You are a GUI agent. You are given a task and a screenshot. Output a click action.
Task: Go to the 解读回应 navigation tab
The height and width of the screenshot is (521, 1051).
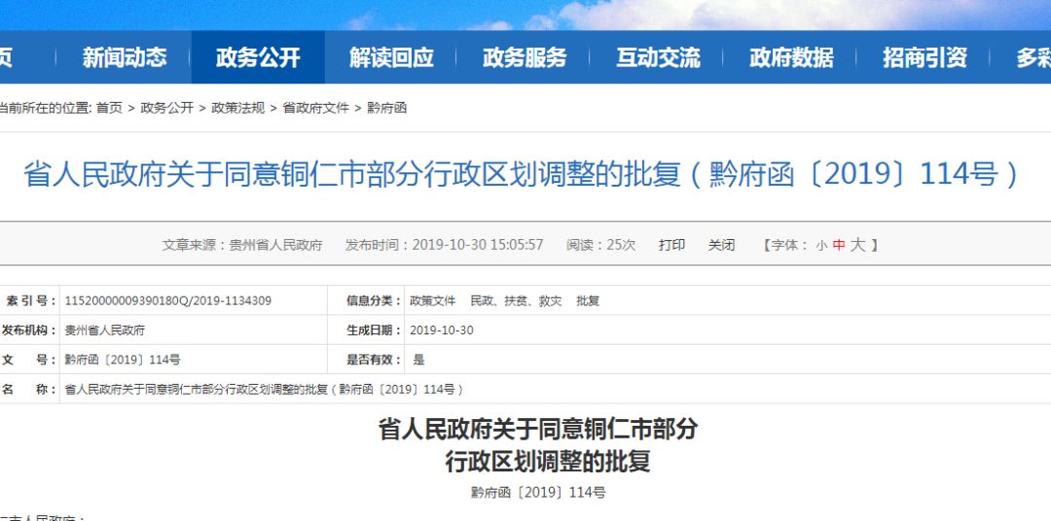pos(391,58)
